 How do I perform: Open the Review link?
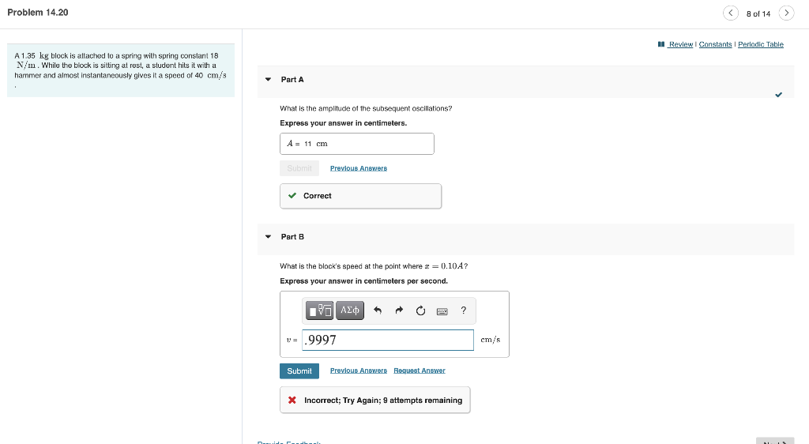tap(680, 44)
